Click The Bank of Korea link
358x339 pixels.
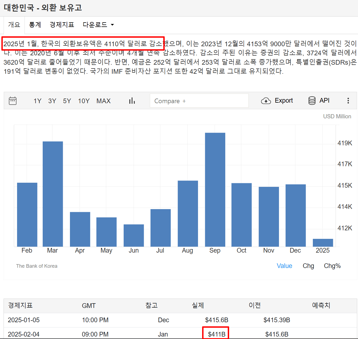(37, 266)
